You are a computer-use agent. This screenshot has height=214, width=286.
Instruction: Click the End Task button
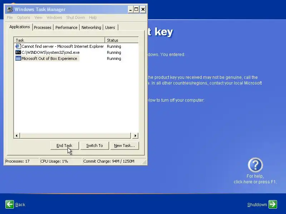tap(64, 146)
